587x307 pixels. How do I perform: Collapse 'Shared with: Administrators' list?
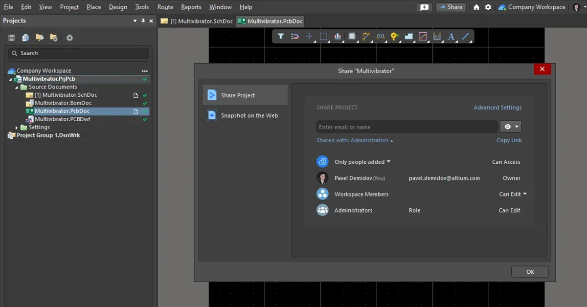pos(355,140)
